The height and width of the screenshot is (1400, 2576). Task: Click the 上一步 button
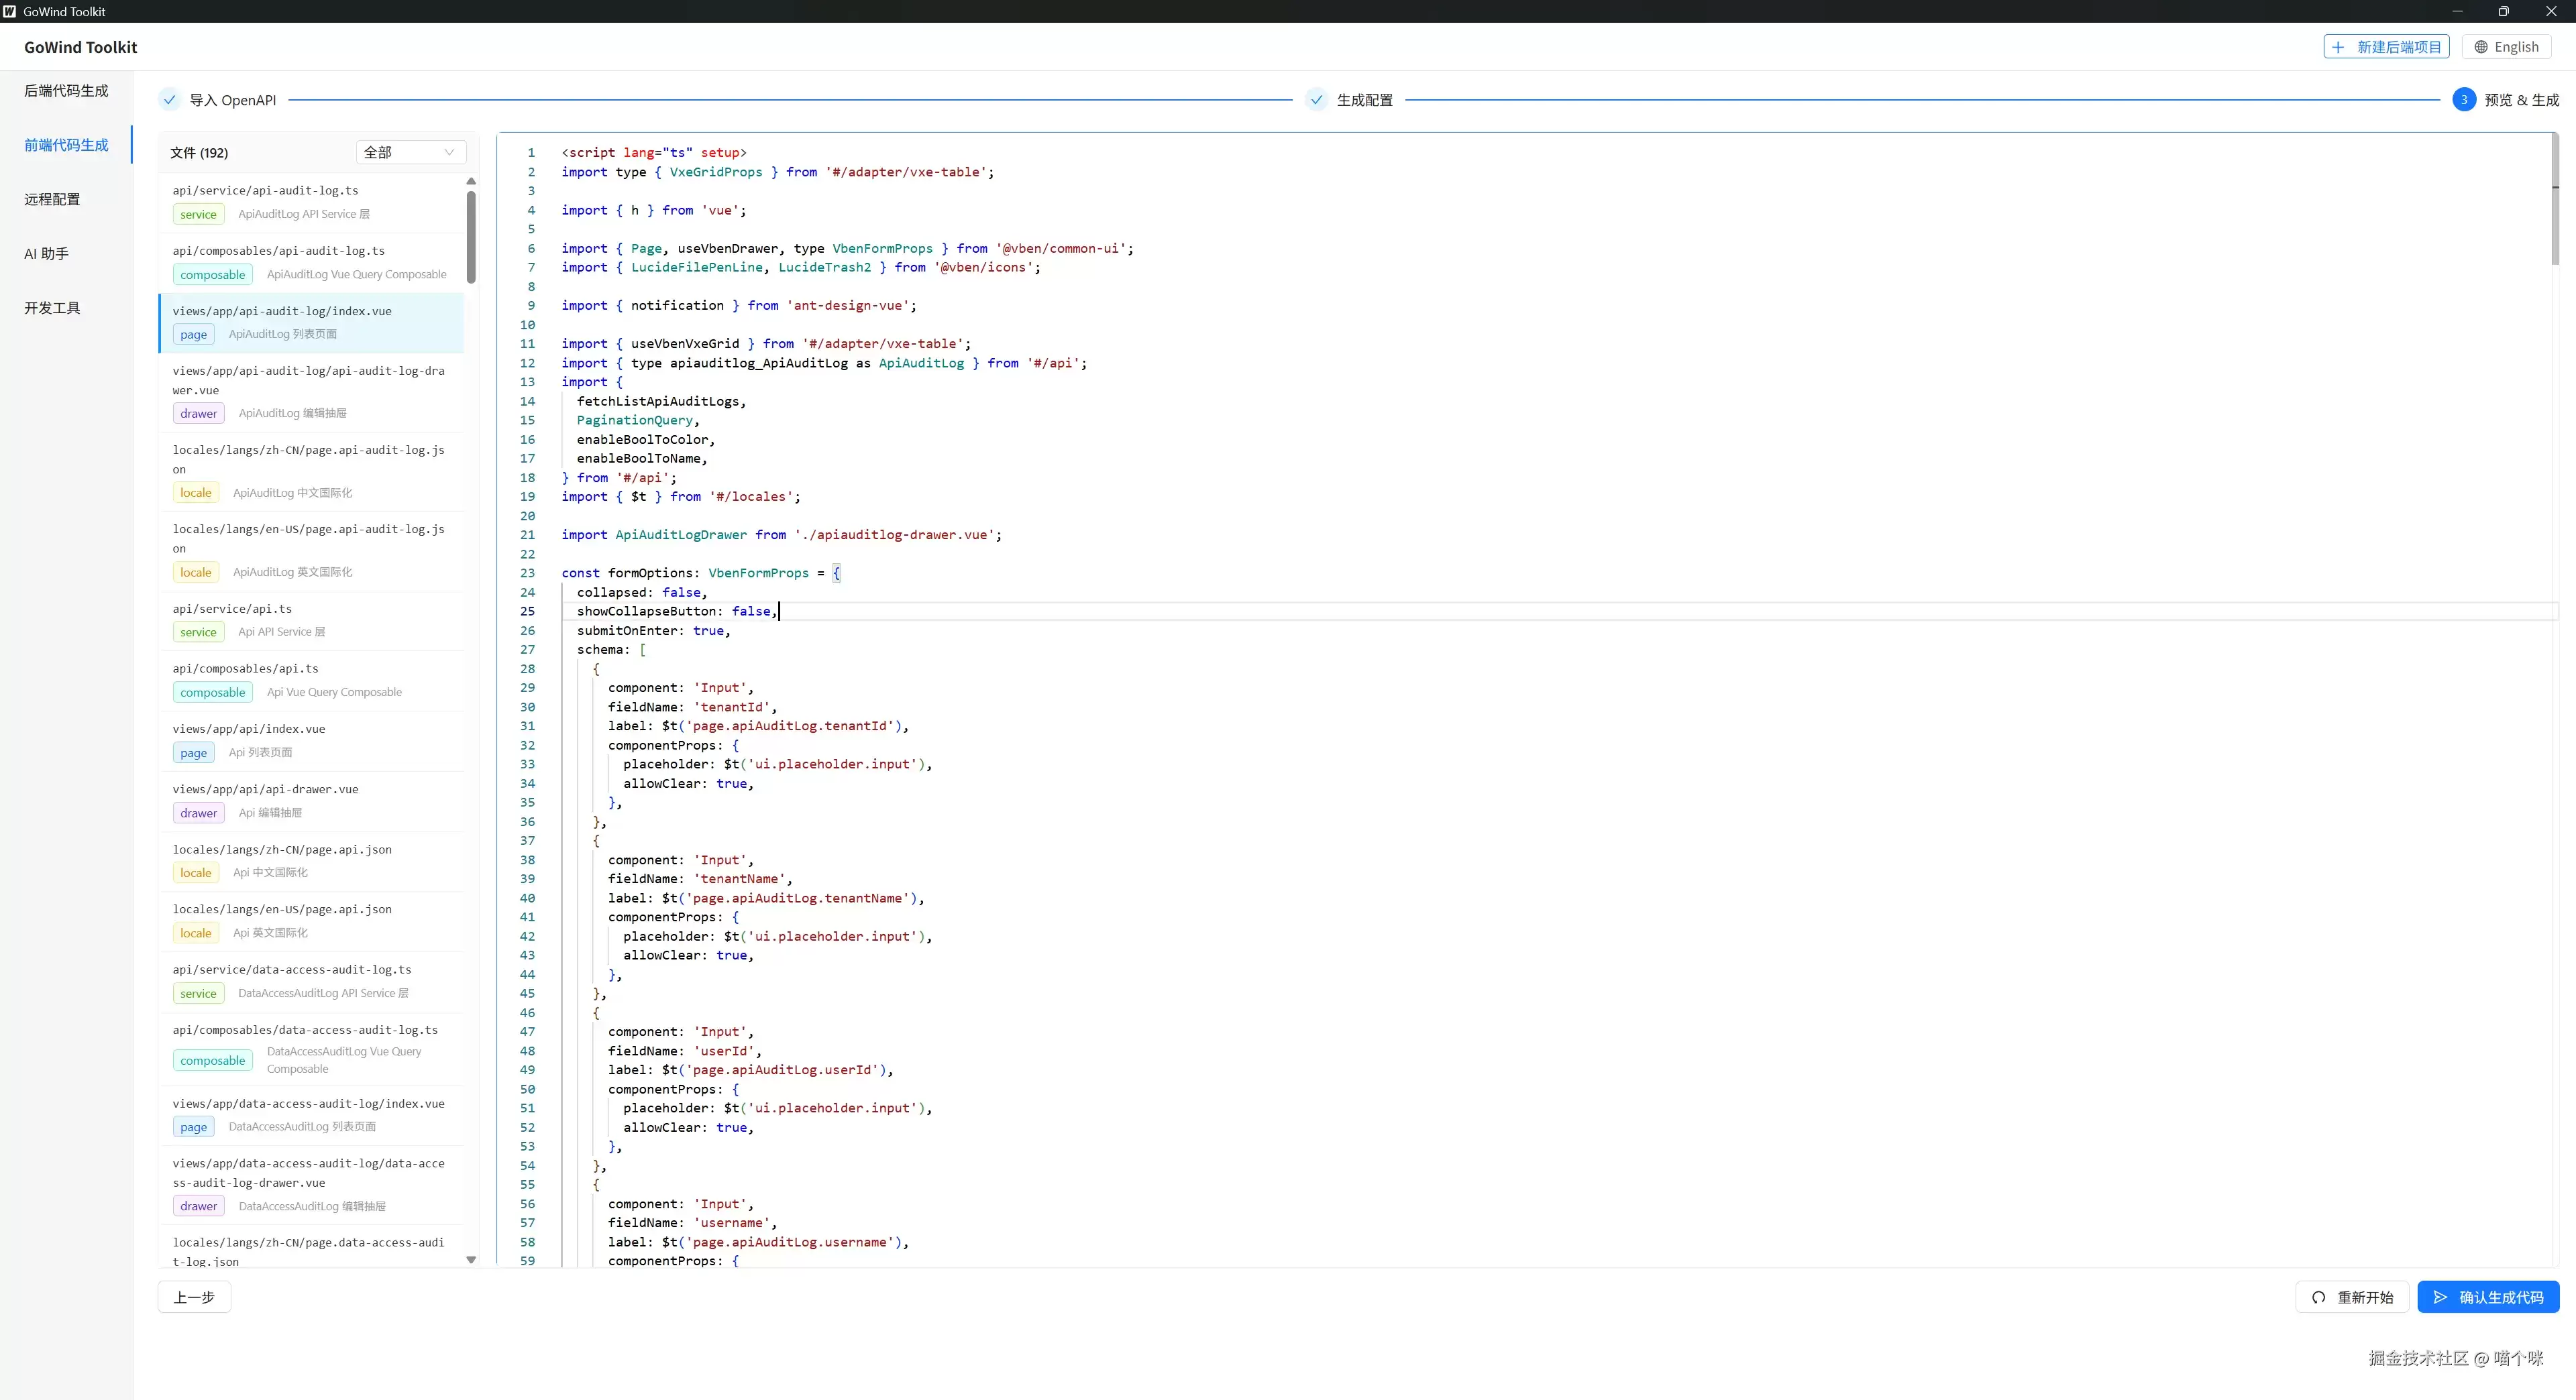click(194, 1297)
